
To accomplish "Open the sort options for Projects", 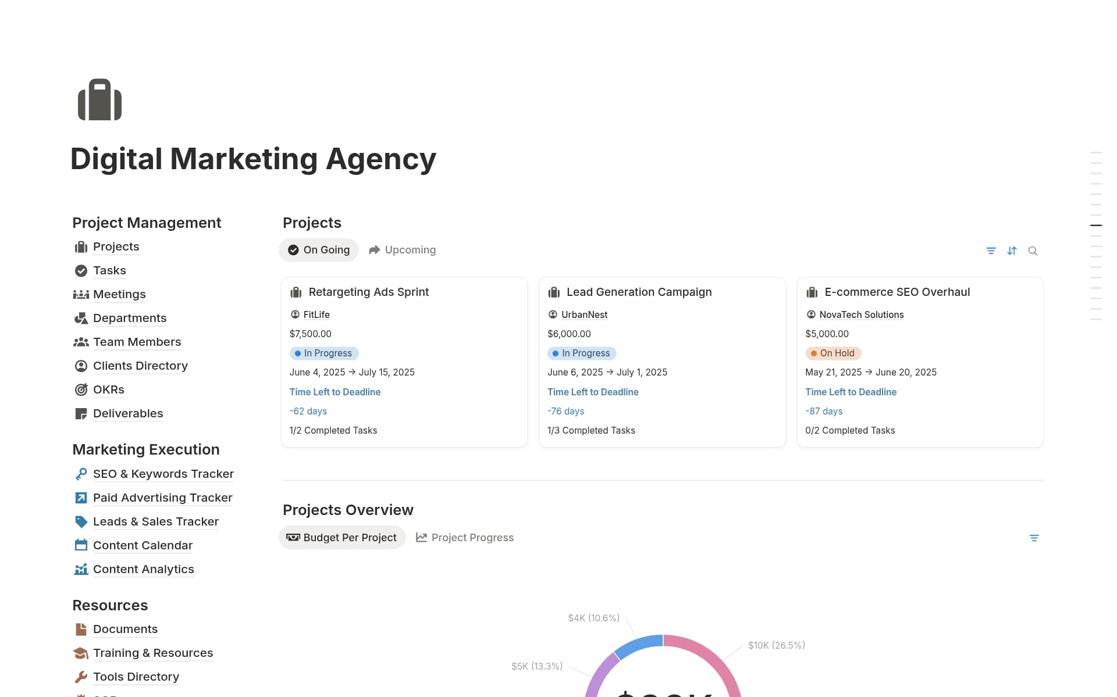I will [x=1012, y=251].
